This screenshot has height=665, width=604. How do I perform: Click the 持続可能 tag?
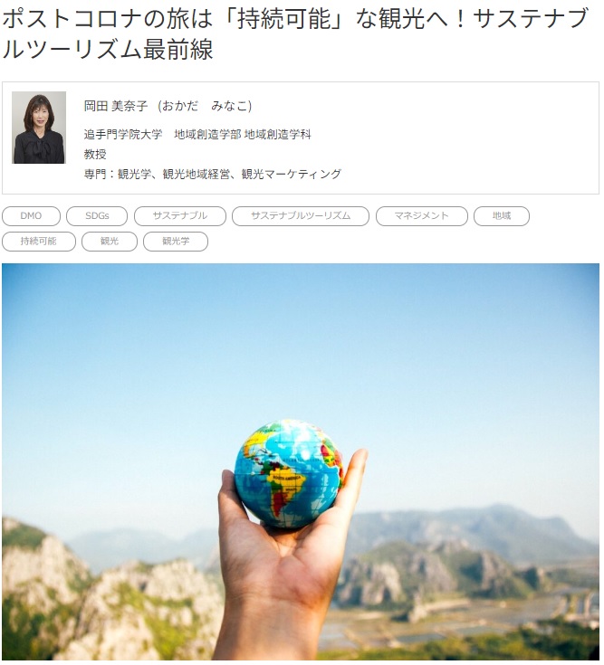click(x=39, y=242)
